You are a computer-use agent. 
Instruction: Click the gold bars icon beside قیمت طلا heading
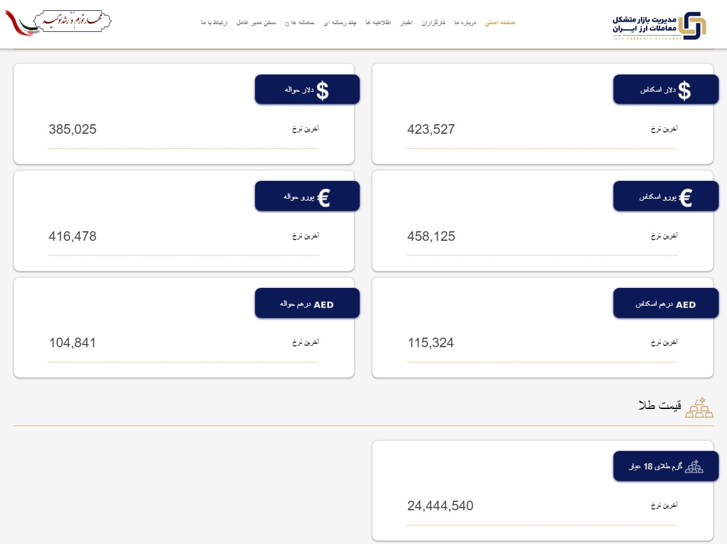700,406
